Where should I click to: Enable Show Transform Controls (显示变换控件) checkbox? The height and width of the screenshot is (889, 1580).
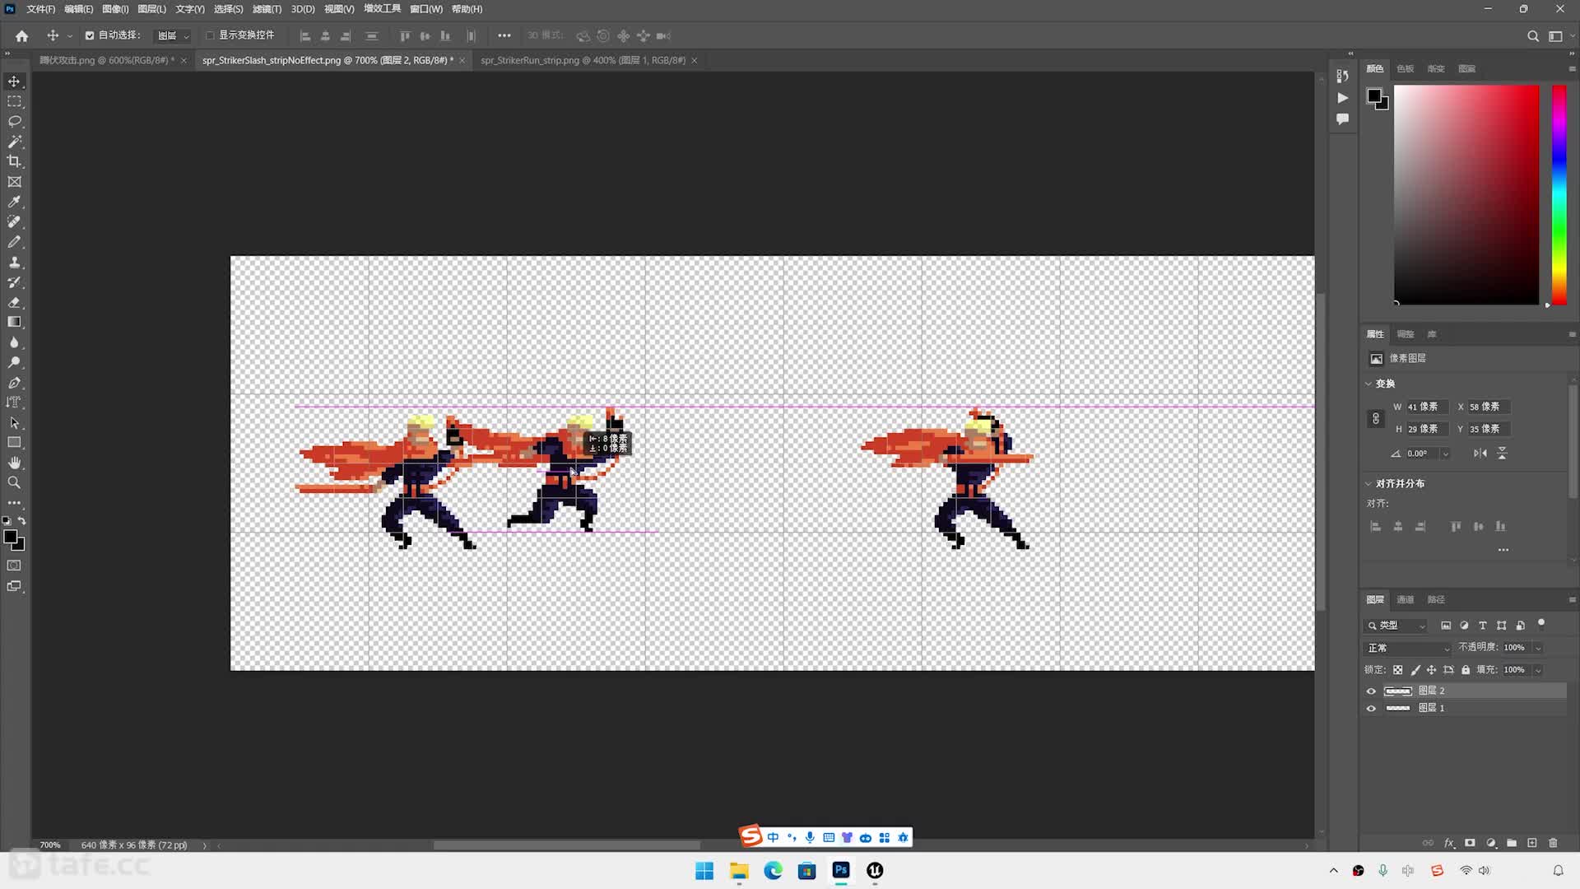pos(210,35)
